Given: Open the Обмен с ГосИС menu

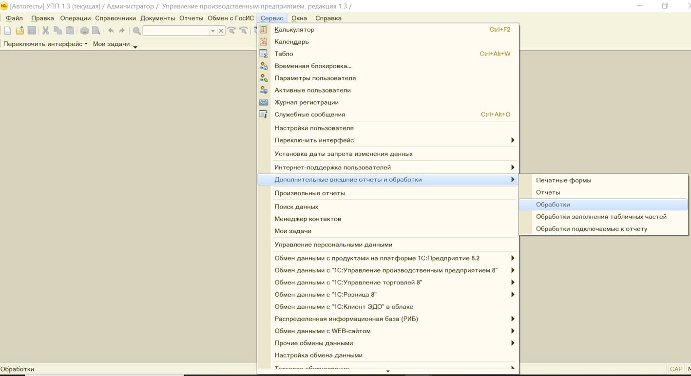Looking at the screenshot, I should (230, 18).
